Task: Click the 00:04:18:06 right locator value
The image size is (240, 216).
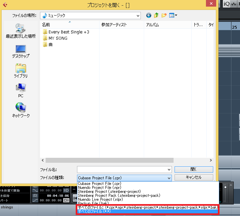Action: 58,195
